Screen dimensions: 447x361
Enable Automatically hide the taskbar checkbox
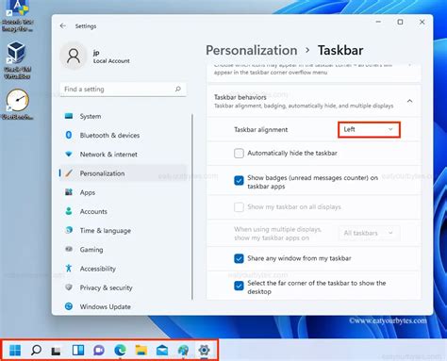coord(239,154)
